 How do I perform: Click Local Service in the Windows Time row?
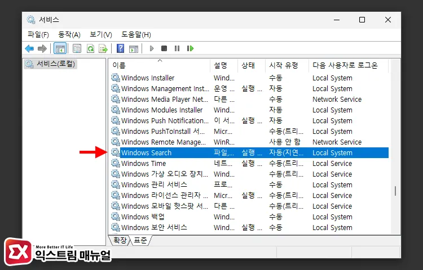(x=332, y=163)
